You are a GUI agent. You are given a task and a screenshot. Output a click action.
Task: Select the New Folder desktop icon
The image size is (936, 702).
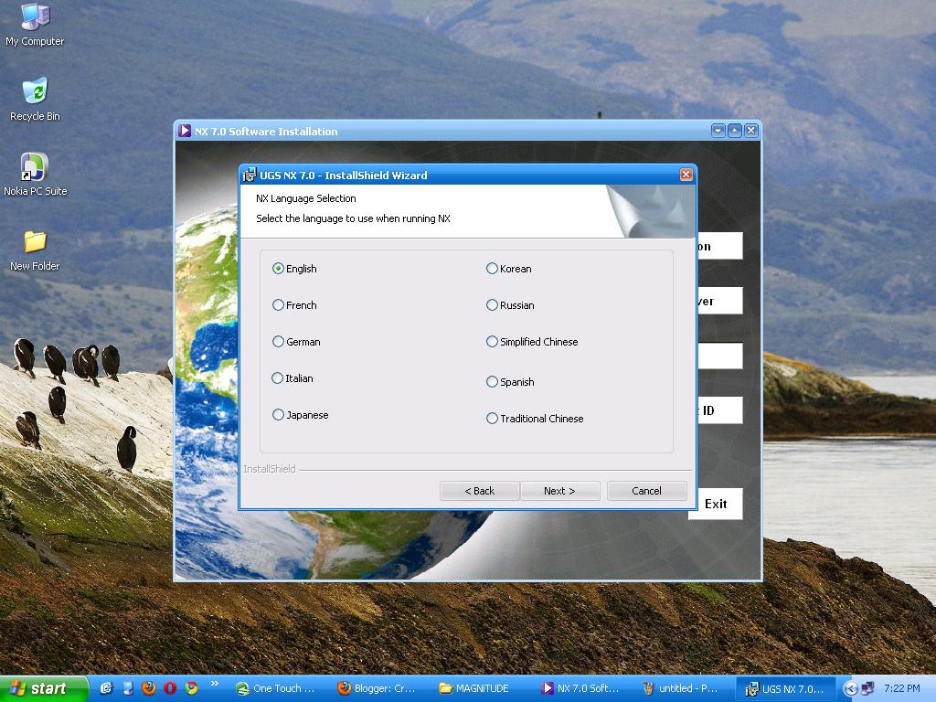[35, 250]
